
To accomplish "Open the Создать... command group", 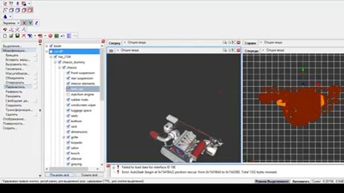I will [10, 128].
